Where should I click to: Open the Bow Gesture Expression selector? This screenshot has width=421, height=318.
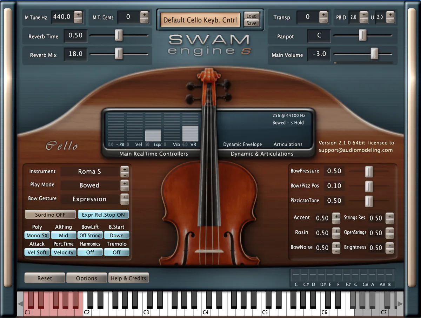pos(90,199)
